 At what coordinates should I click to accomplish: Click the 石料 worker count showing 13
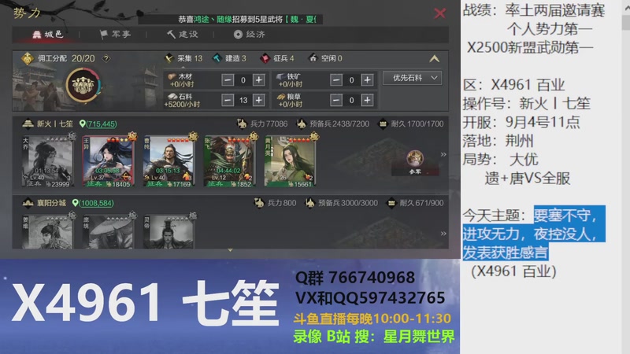click(x=243, y=100)
